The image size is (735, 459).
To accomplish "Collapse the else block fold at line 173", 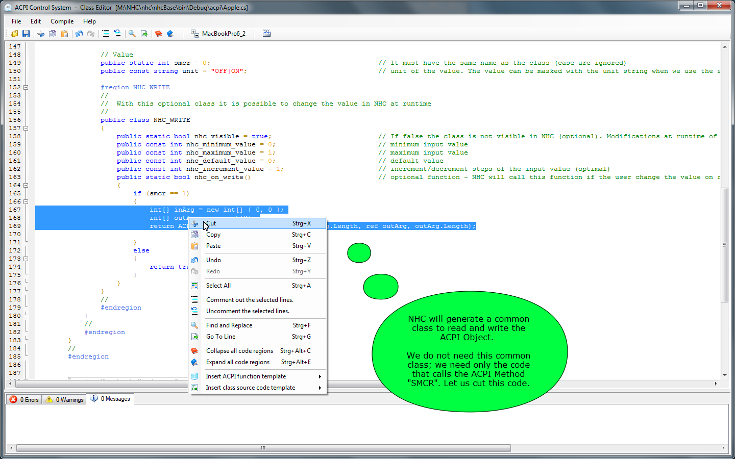I will click(26, 259).
